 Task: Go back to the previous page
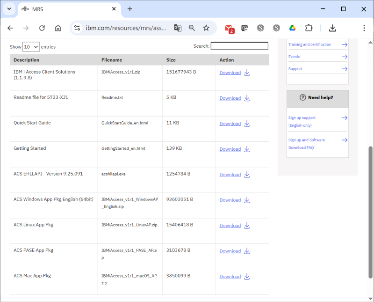click(x=10, y=28)
